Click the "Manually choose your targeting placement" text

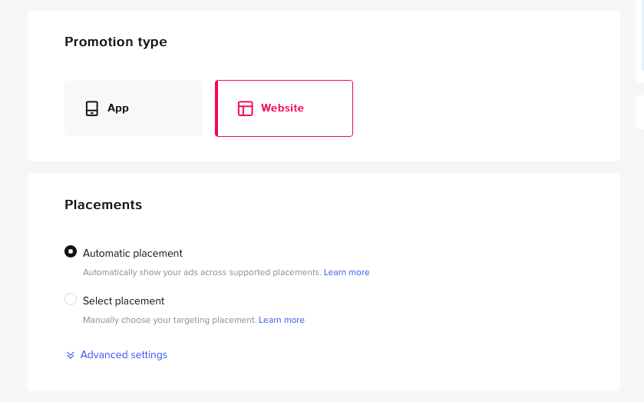coord(170,320)
